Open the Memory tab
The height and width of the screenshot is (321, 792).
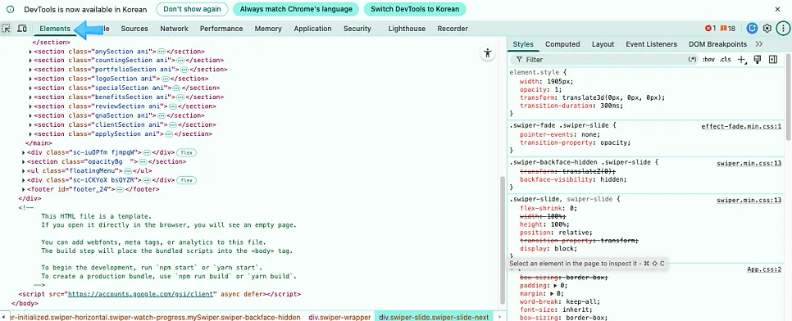(268, 29)
